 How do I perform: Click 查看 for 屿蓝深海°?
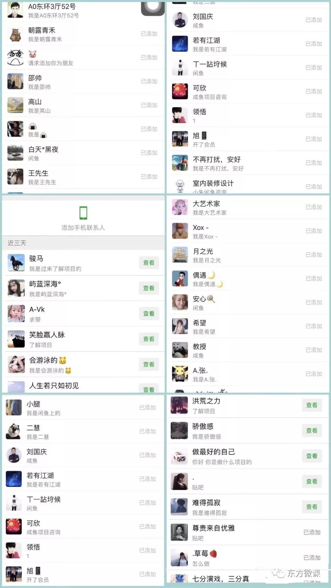click(149, 288)
